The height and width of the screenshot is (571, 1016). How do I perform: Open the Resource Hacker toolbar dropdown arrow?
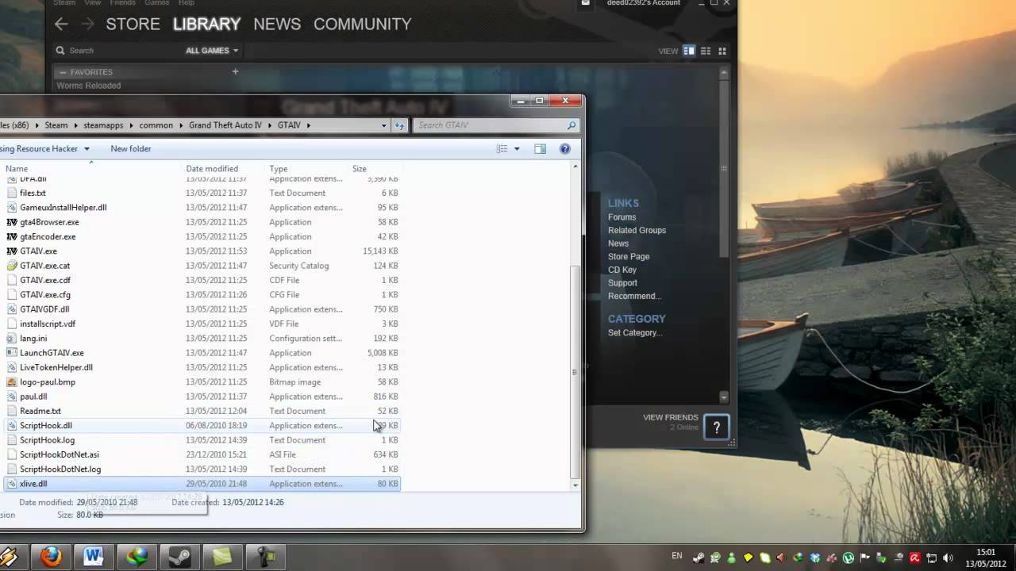point(87,149)
